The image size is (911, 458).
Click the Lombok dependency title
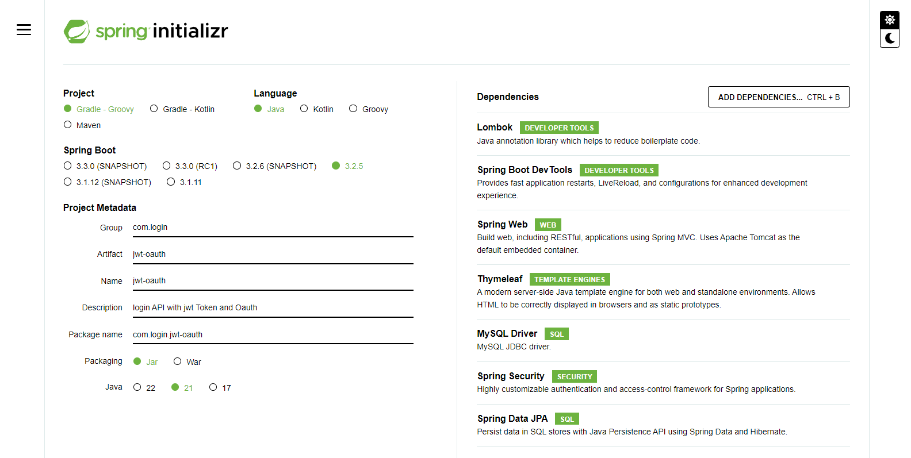pyautogui.click(x=495, y=128)
